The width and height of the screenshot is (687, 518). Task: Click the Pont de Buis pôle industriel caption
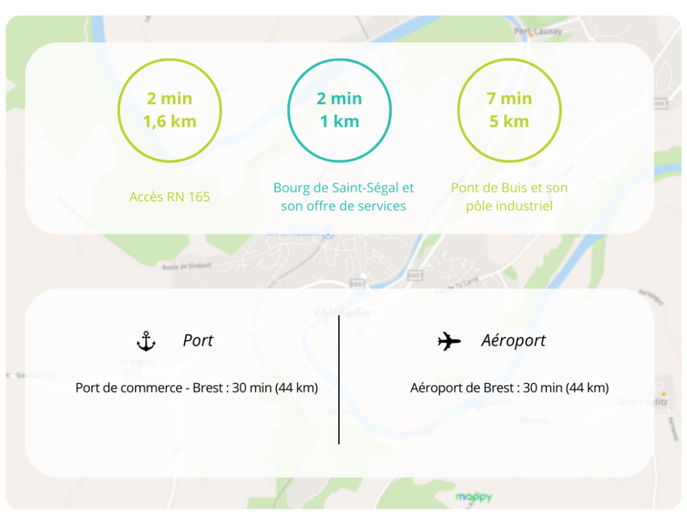coord(509,197)
